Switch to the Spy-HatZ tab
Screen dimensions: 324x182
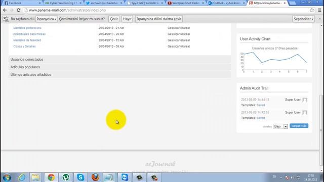click(x=145, y=3)
